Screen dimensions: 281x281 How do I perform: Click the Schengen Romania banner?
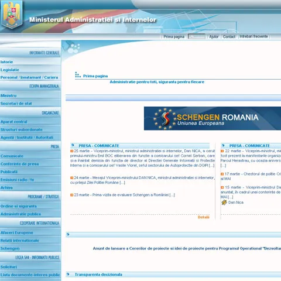(x=213, y=118)
